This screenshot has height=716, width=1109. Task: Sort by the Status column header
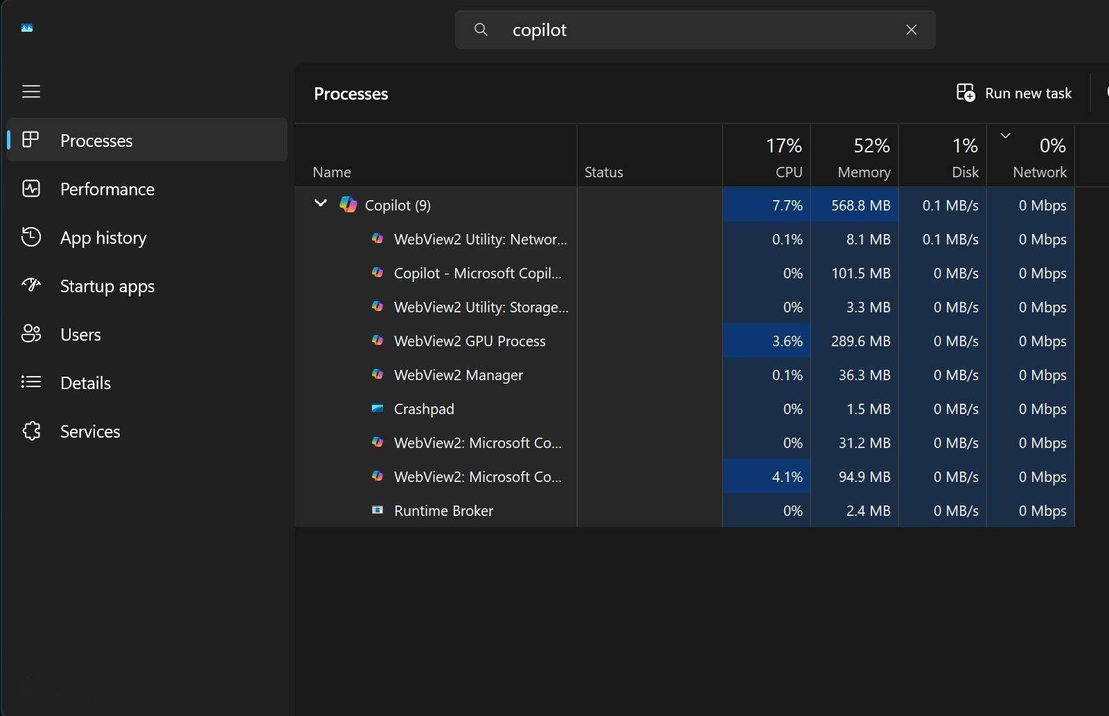click(650, 156)
